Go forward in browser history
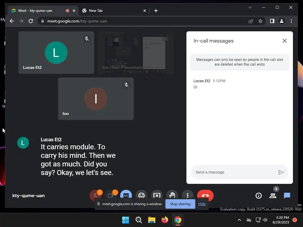The image size is (303, 227). pos(21,21)
